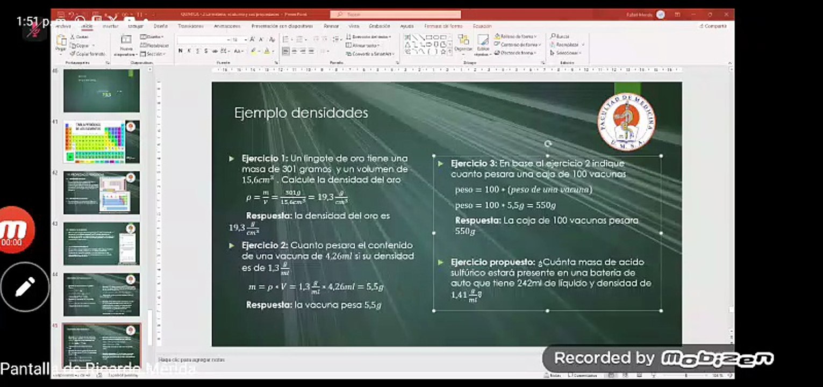Click Copiar formato format painter
The image size is (823, 387).
tap(88, 54)
